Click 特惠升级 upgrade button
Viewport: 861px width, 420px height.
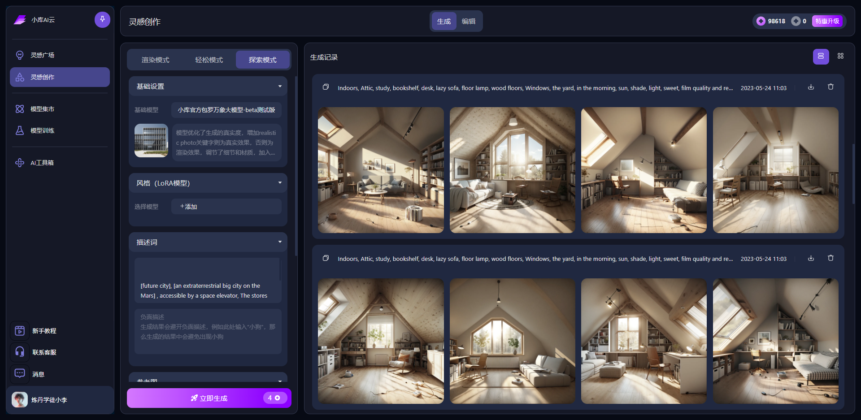[827, 21]
